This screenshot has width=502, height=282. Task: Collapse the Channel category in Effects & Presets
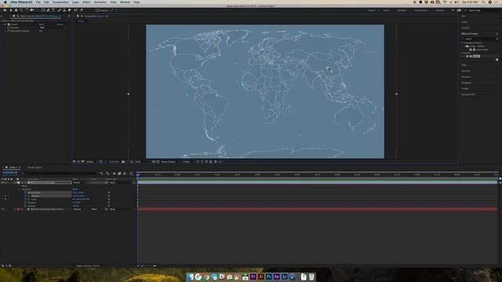tap(462, 53)
